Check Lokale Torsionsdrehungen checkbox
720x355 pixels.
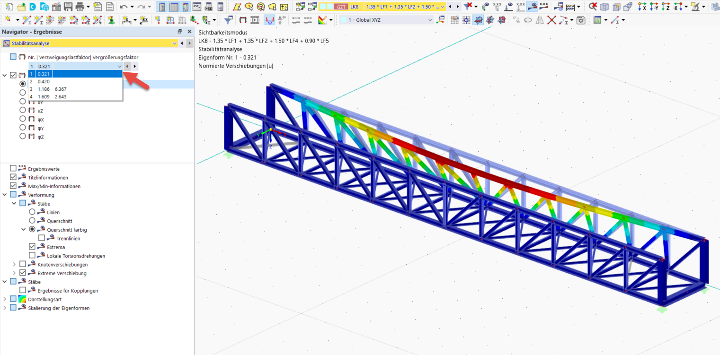pos(32,256)
